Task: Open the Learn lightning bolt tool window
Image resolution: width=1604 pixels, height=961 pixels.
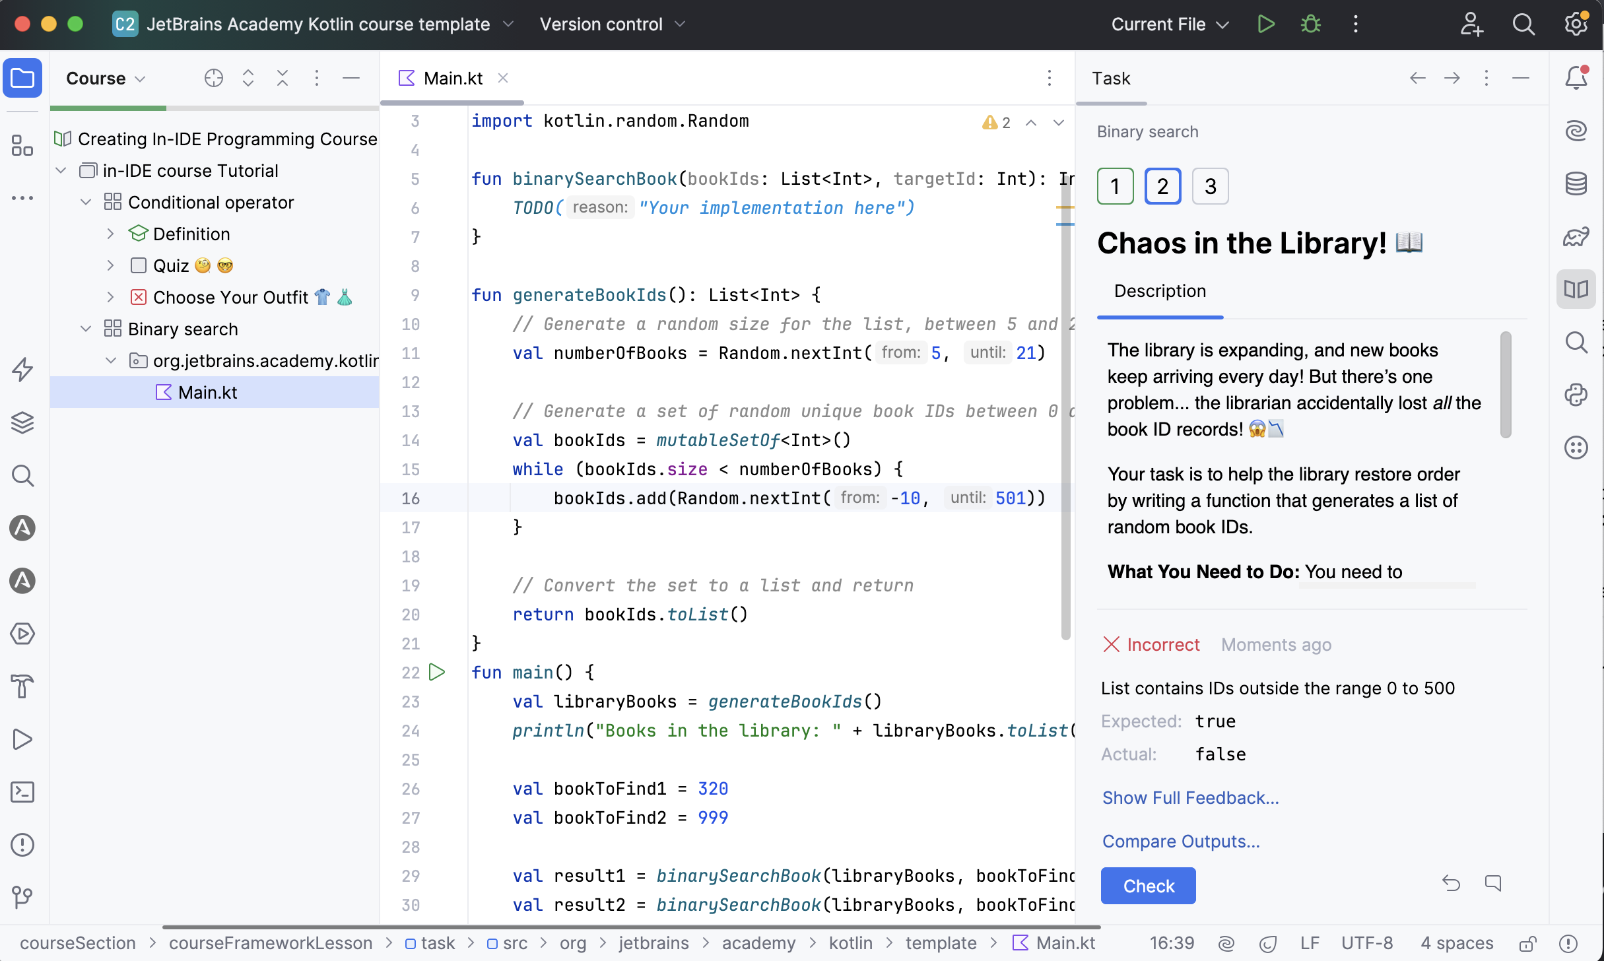Action: tap(22, 370)
